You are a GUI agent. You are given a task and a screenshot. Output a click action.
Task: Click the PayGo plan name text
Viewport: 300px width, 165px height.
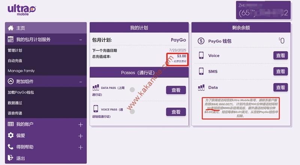[178, 40]
